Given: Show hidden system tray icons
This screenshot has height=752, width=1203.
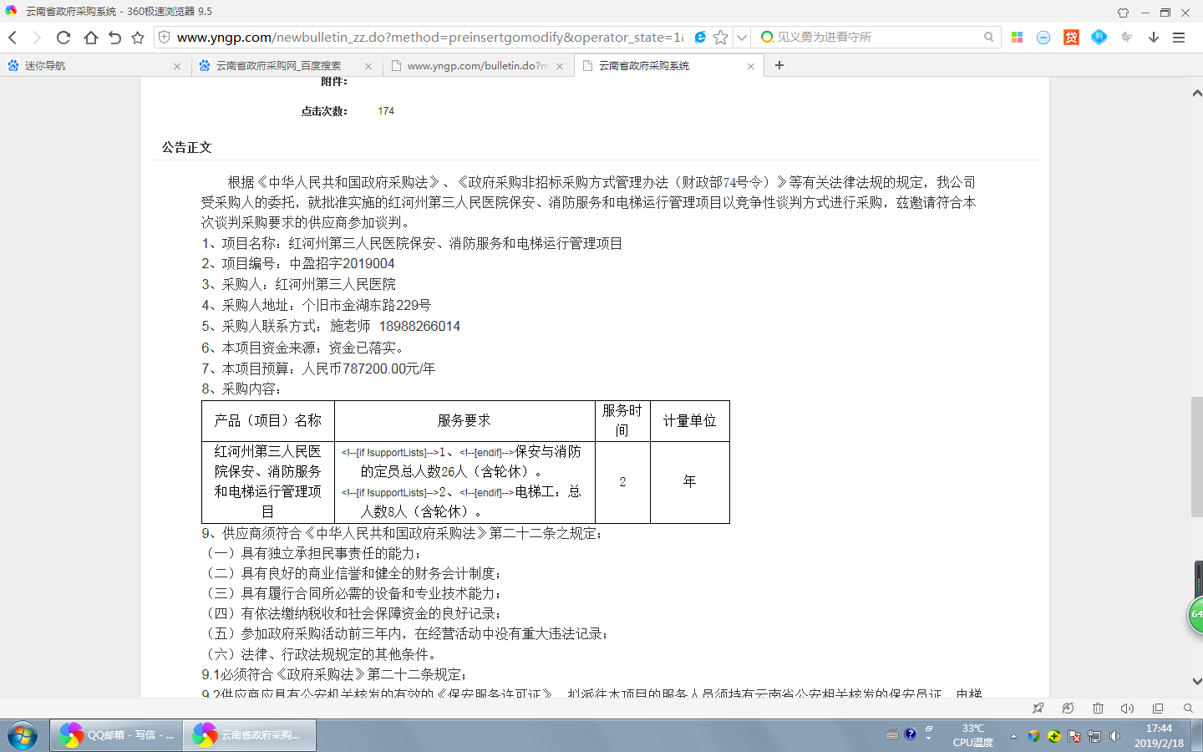Looking at the screenshot, I should [1013, 736].
